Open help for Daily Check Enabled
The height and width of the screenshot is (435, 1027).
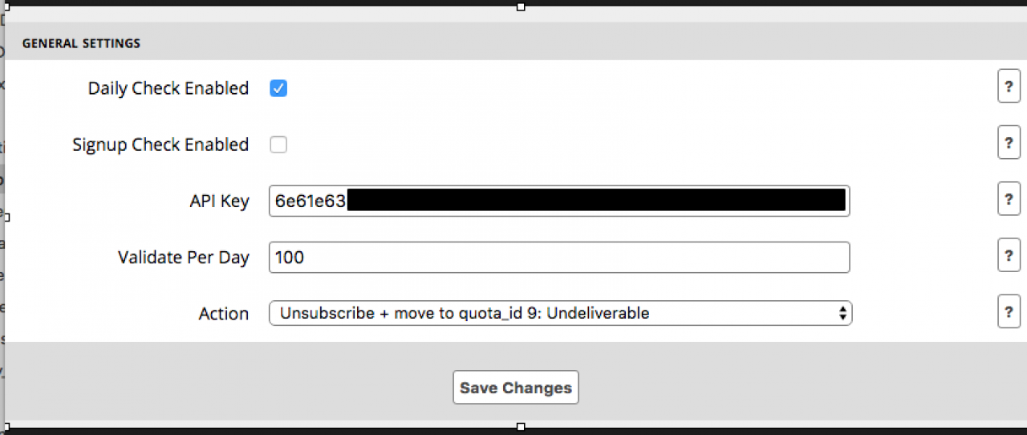1009,87
